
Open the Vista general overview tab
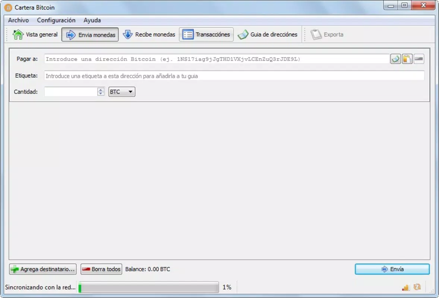tap(35, 34)
